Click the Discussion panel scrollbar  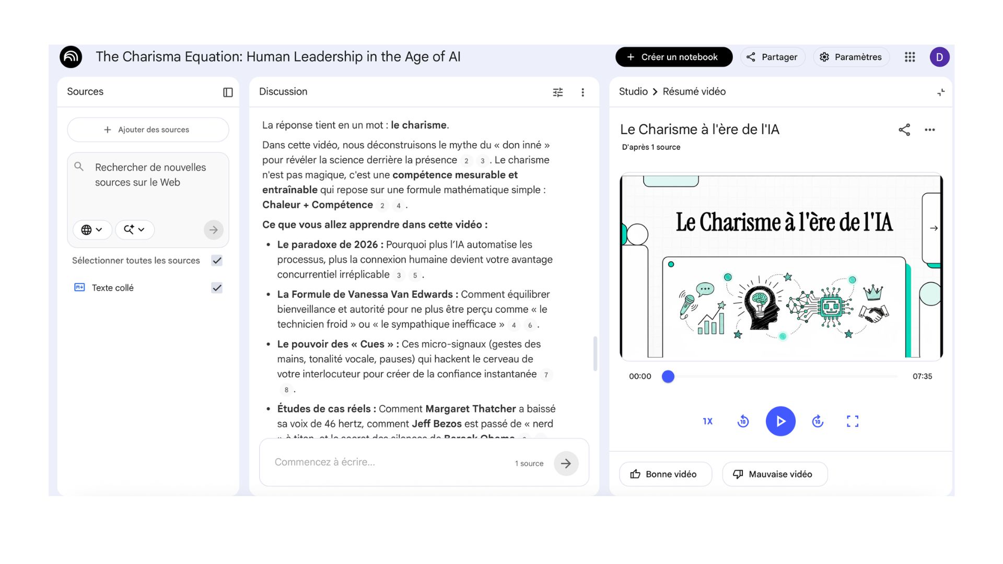(x=595, y=354)
